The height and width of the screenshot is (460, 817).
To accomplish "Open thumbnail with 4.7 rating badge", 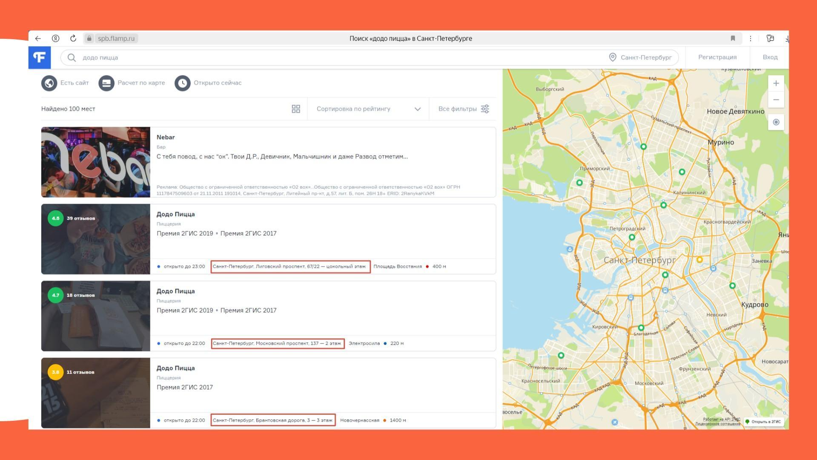I will [x=96, y=316].
